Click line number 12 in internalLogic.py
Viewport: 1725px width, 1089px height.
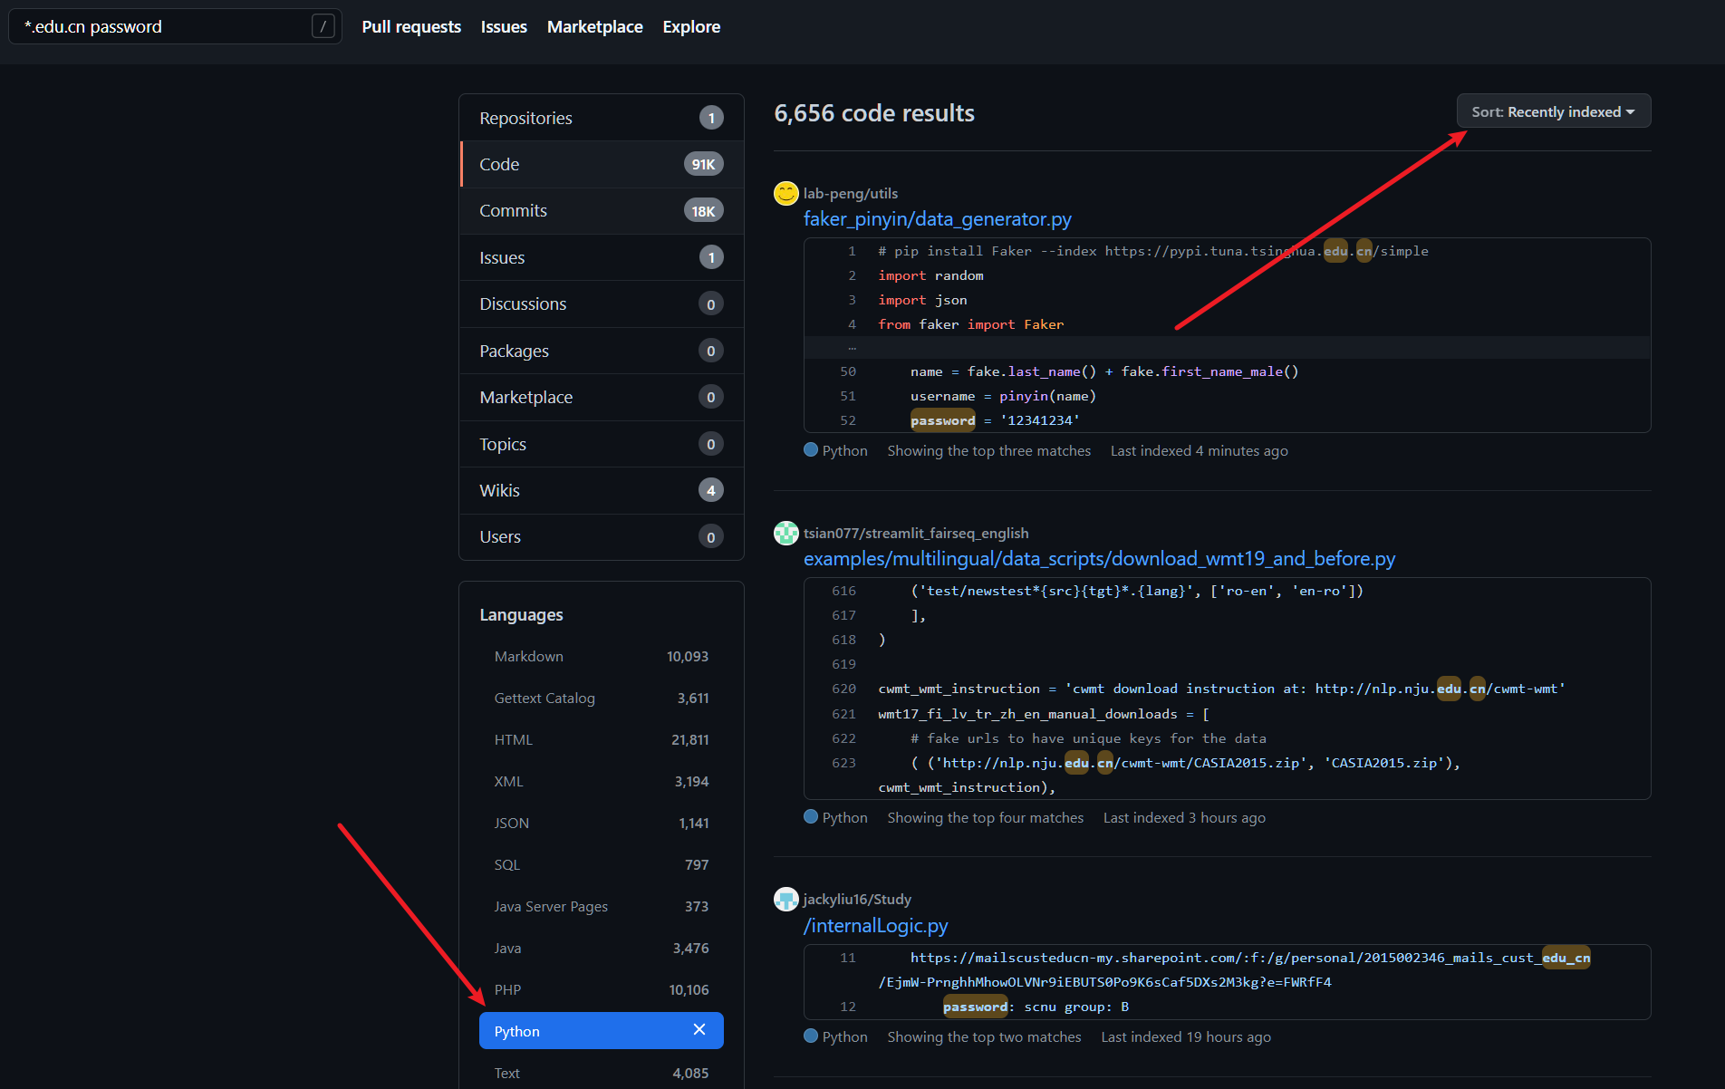click(x=847, y=1007)
